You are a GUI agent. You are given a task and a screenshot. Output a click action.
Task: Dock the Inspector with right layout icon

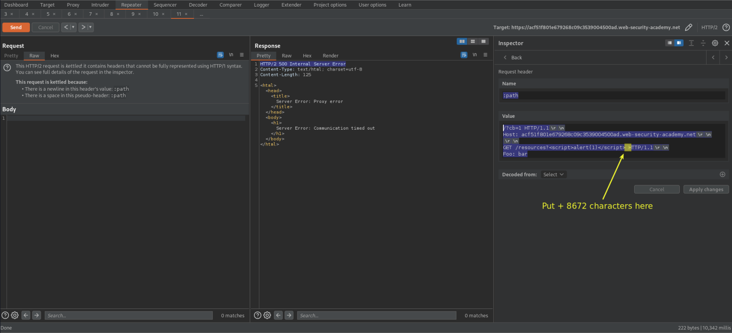click(x=679, y=43)
